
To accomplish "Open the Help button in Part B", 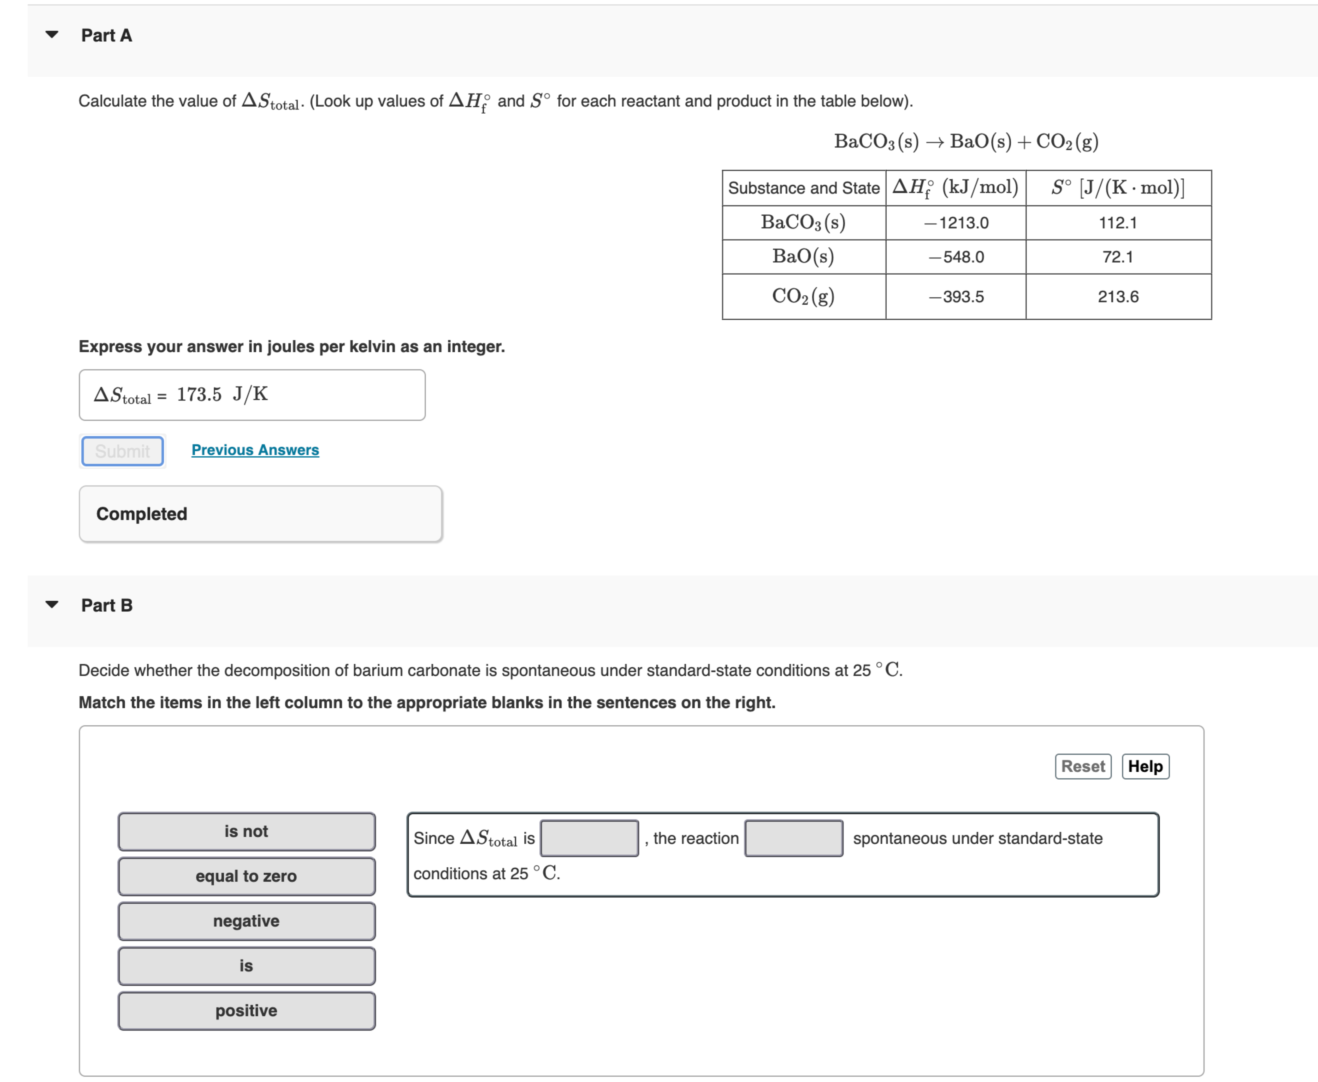I will click(x=1145, y=767).
